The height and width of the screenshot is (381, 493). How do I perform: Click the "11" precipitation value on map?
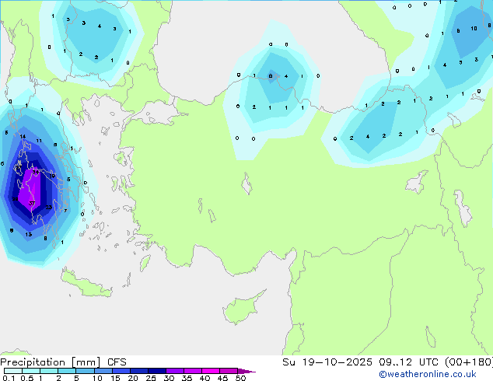coord(39,141)
